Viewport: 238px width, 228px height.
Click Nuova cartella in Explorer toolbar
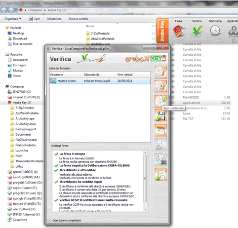[x=79, y=19]
